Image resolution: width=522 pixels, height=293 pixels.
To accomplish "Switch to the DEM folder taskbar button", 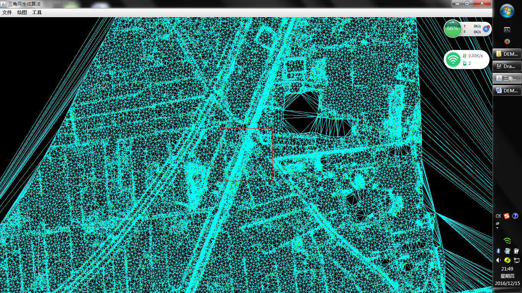I will click(507, 54).
